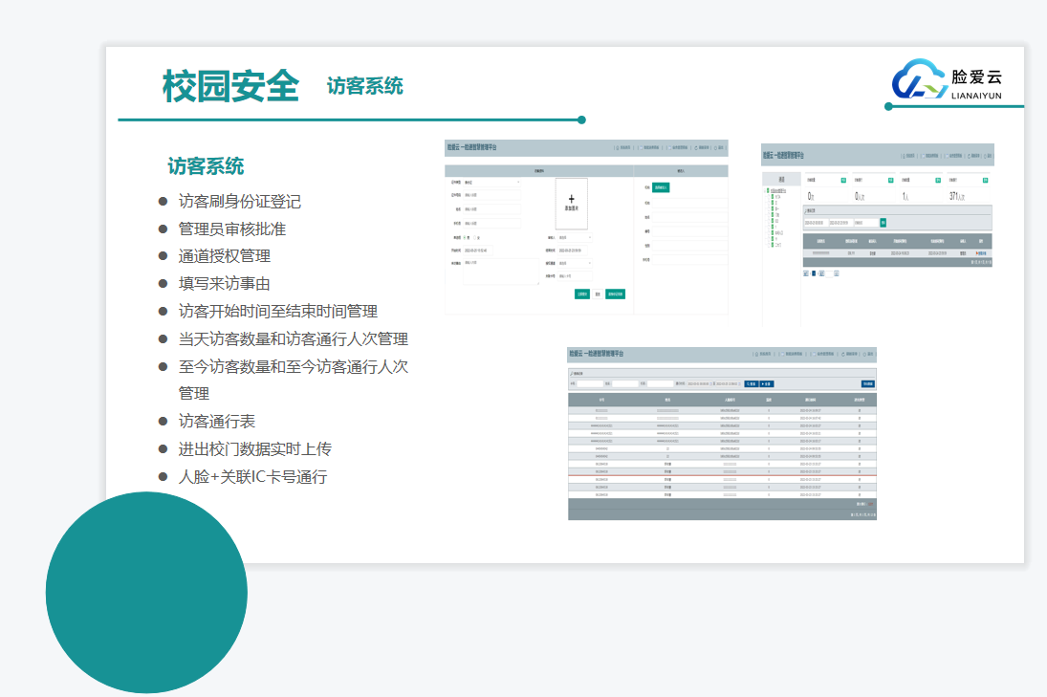
Task: Select the 访客开始时间至结束时间管理 line
Action: tap(278, 312)
